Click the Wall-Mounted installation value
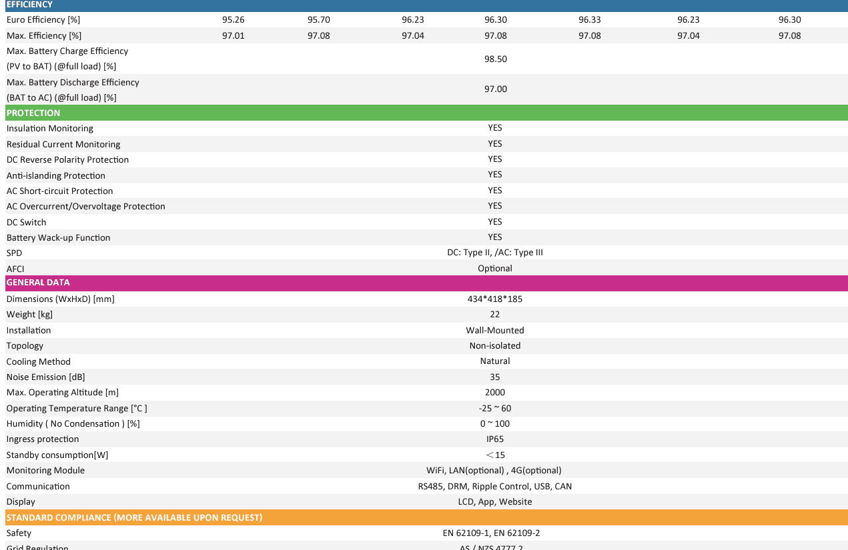848x550 pixels. click(x=495, y=330)
